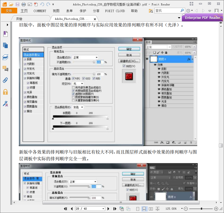This screenshot has height=213, width=224.
Task: Zoom out with the minus button
Action: (x=186, y=209)
